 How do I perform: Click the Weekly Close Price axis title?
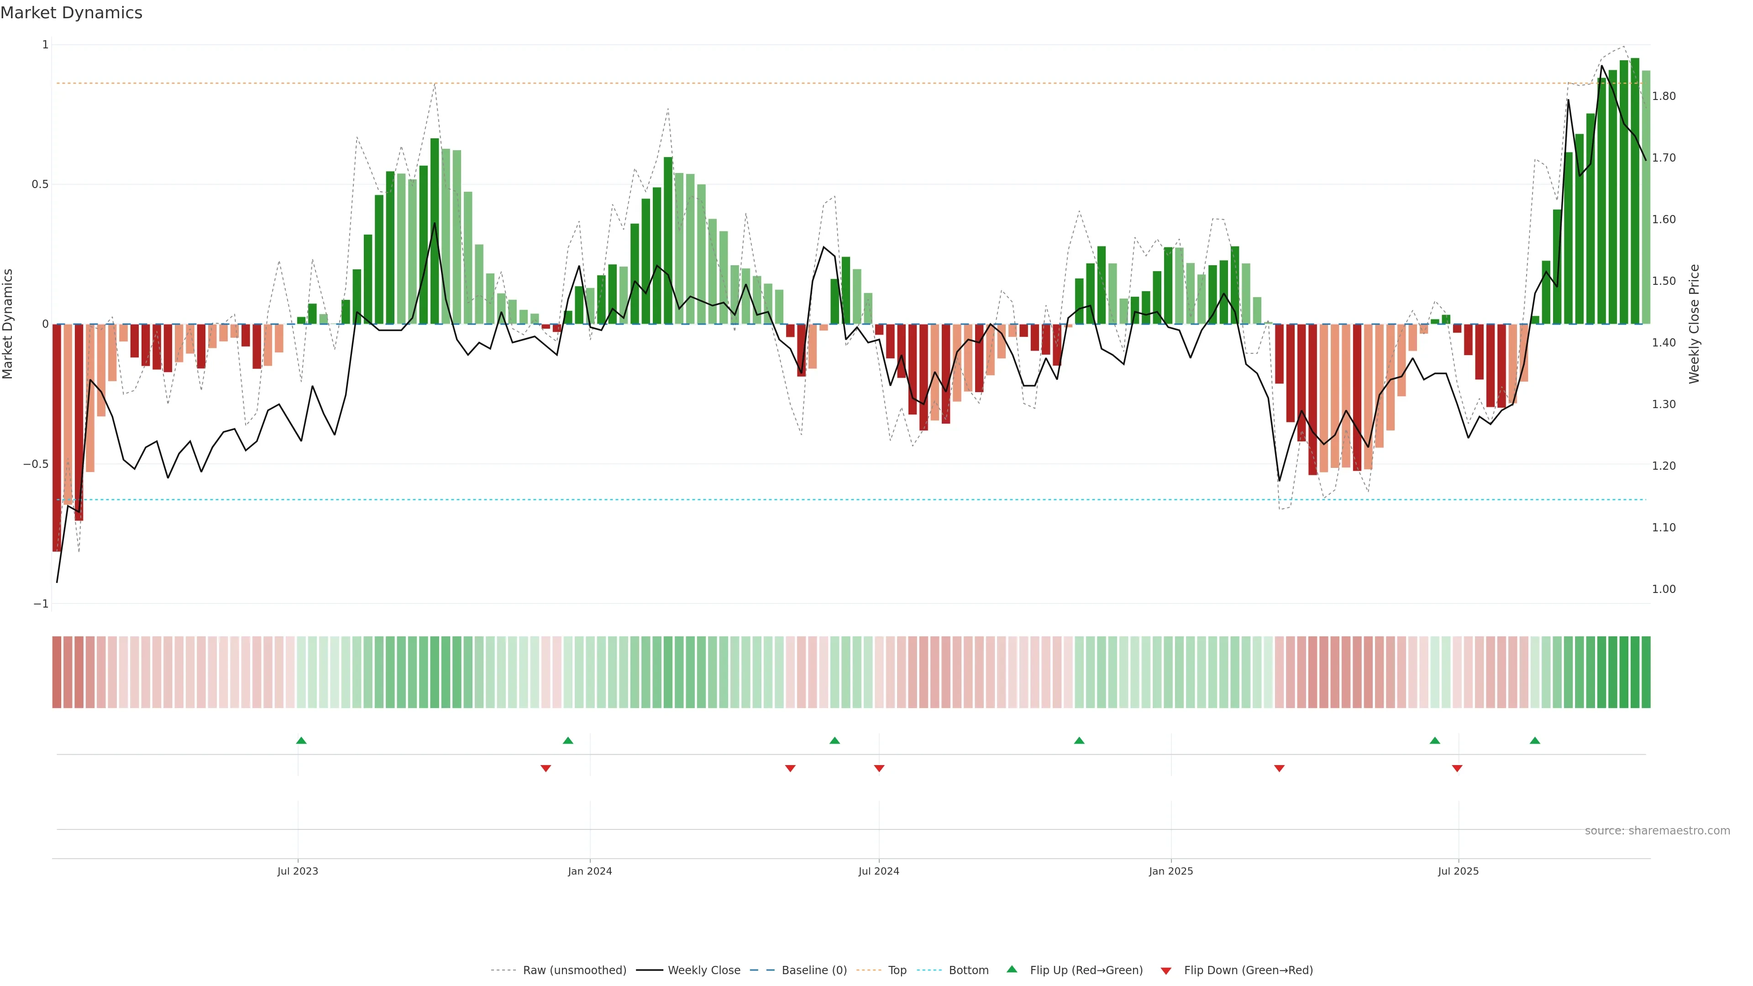coord(1694,324)
